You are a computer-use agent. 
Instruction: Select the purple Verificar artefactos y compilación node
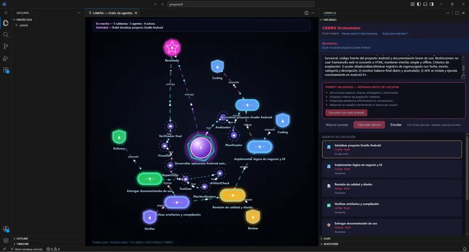tap(177, 202)
